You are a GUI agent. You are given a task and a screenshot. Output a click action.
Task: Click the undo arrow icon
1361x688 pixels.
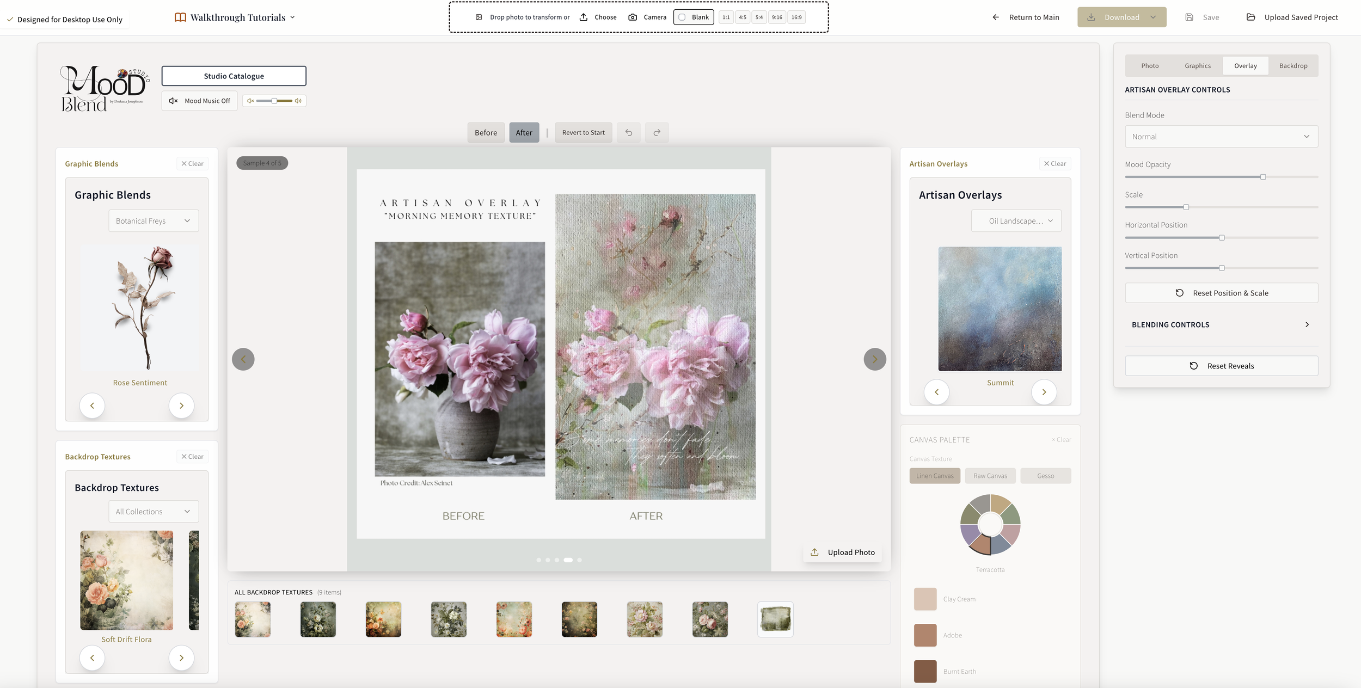629,132
